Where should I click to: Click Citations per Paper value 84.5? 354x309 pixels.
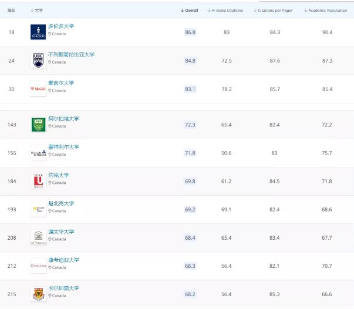pyautogui.click(x=275, y=182)
